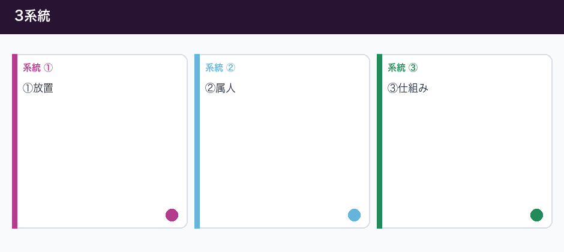564x252 pixels.
Task: Select the green stripe on the third card
Action: [379, 141]
